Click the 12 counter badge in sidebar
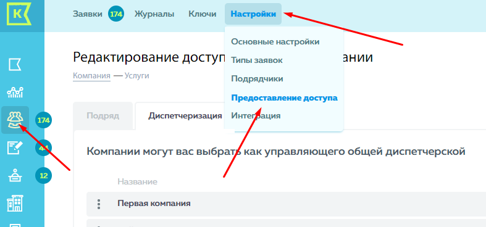 43,176
